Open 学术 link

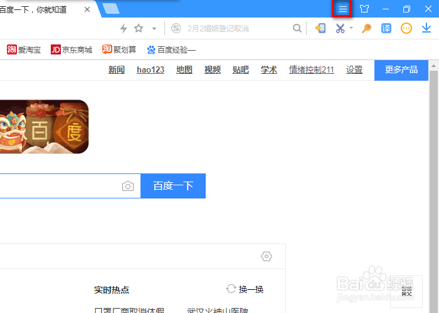point(269,69)
